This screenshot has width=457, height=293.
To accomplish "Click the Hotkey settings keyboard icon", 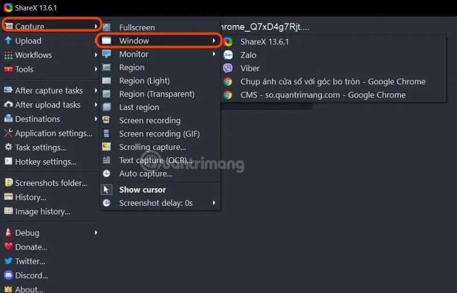I will 8,161.
